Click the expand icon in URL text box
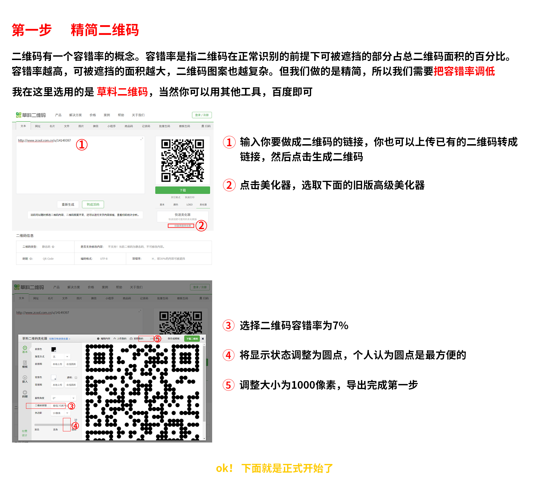The height and width of the screenshot is (492, 549). (x=142, y=139)
